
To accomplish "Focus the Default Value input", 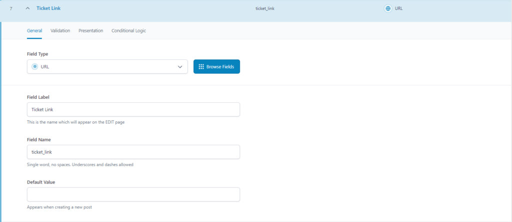I will [x=133, y=194].
